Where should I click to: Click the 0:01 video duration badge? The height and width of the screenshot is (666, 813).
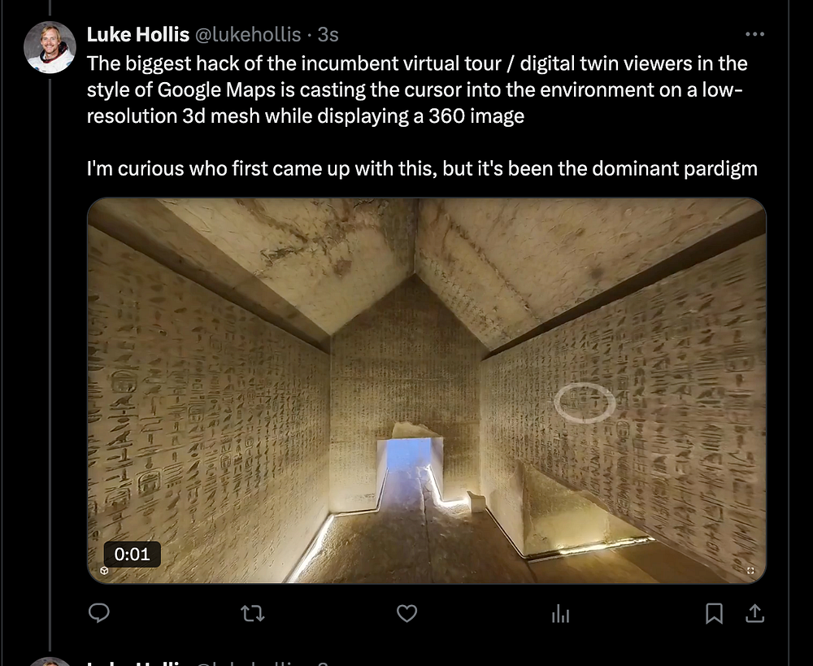[133, 555]
